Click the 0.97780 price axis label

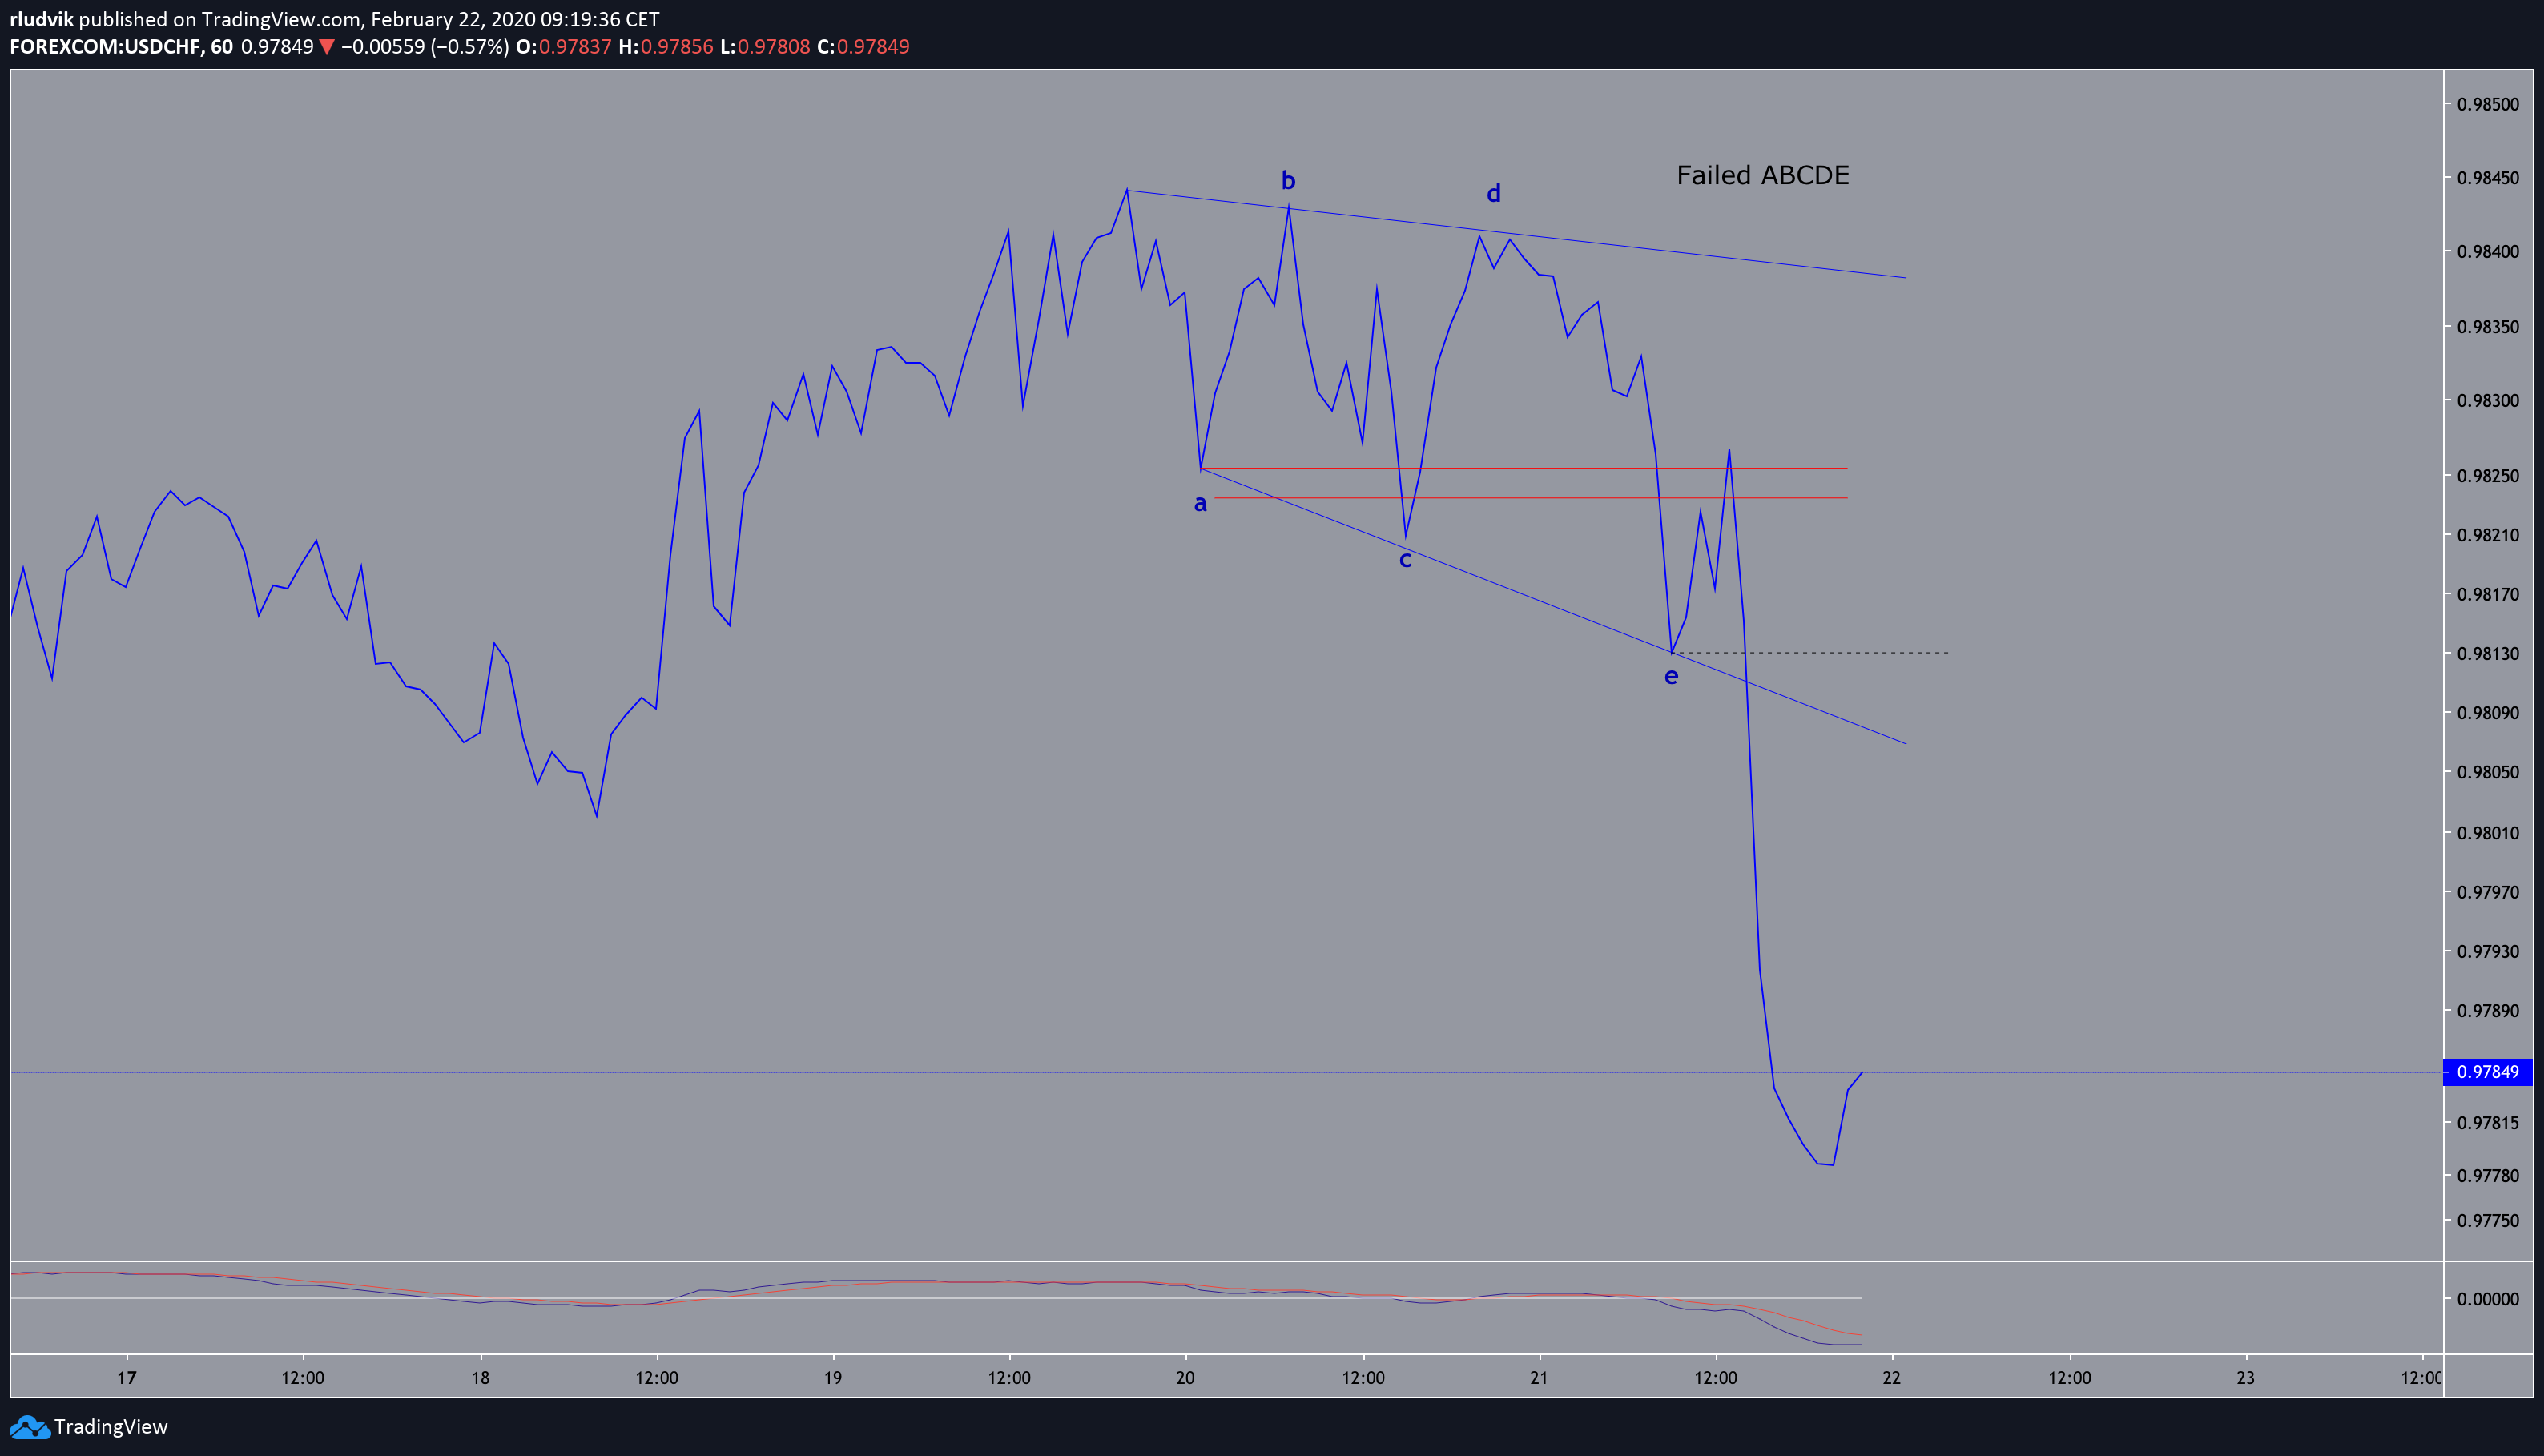[2487, 1175]
